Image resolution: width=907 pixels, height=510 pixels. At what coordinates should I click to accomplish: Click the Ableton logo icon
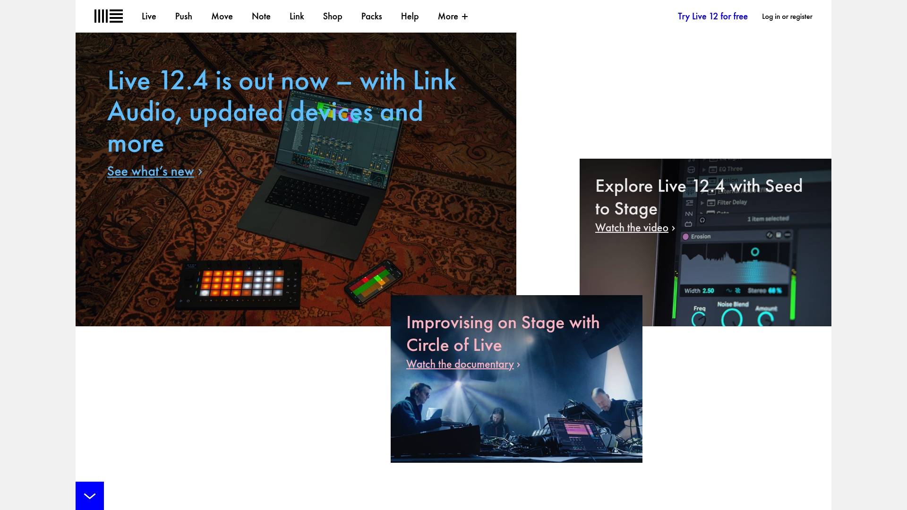(109, 16)
